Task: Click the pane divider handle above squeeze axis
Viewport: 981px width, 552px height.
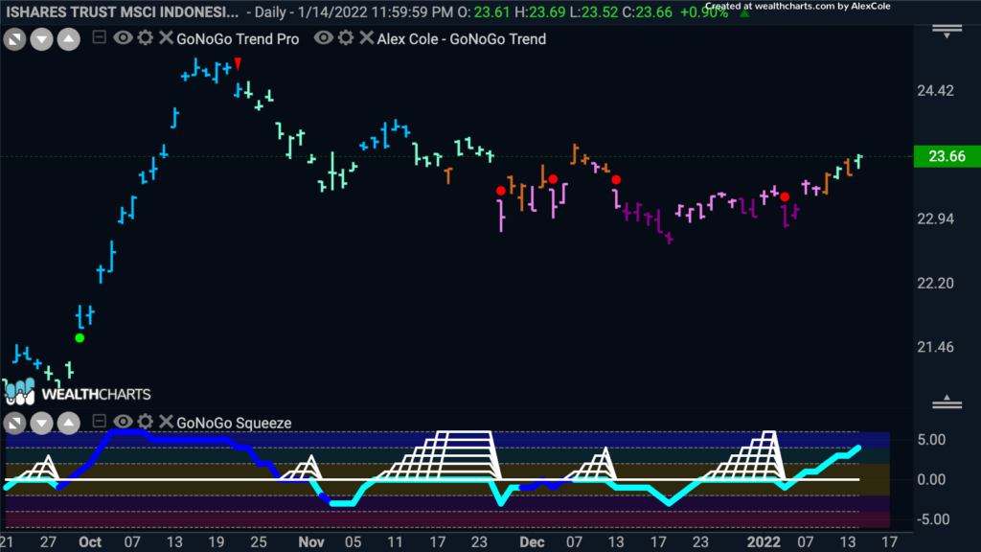Action: [x=947, y=402]
